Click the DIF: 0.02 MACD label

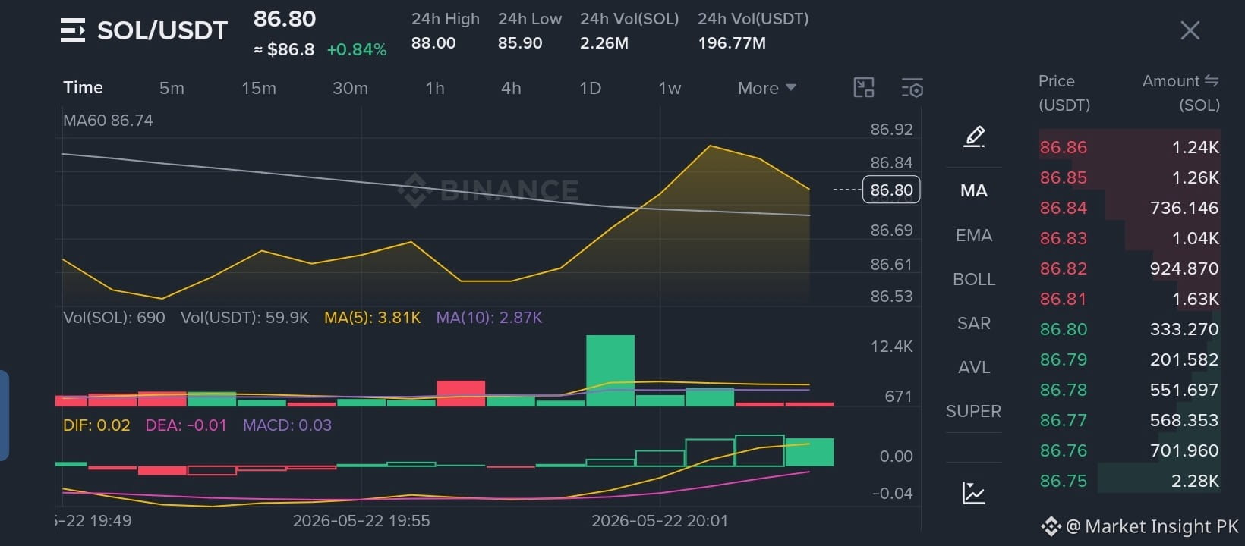[96, 425]
